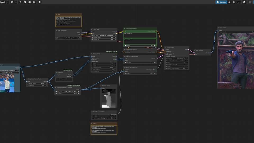Increase strength_model with right arrow in Load LoRA
This screenshot has width=254, height=143.
(x=115, y=37)
